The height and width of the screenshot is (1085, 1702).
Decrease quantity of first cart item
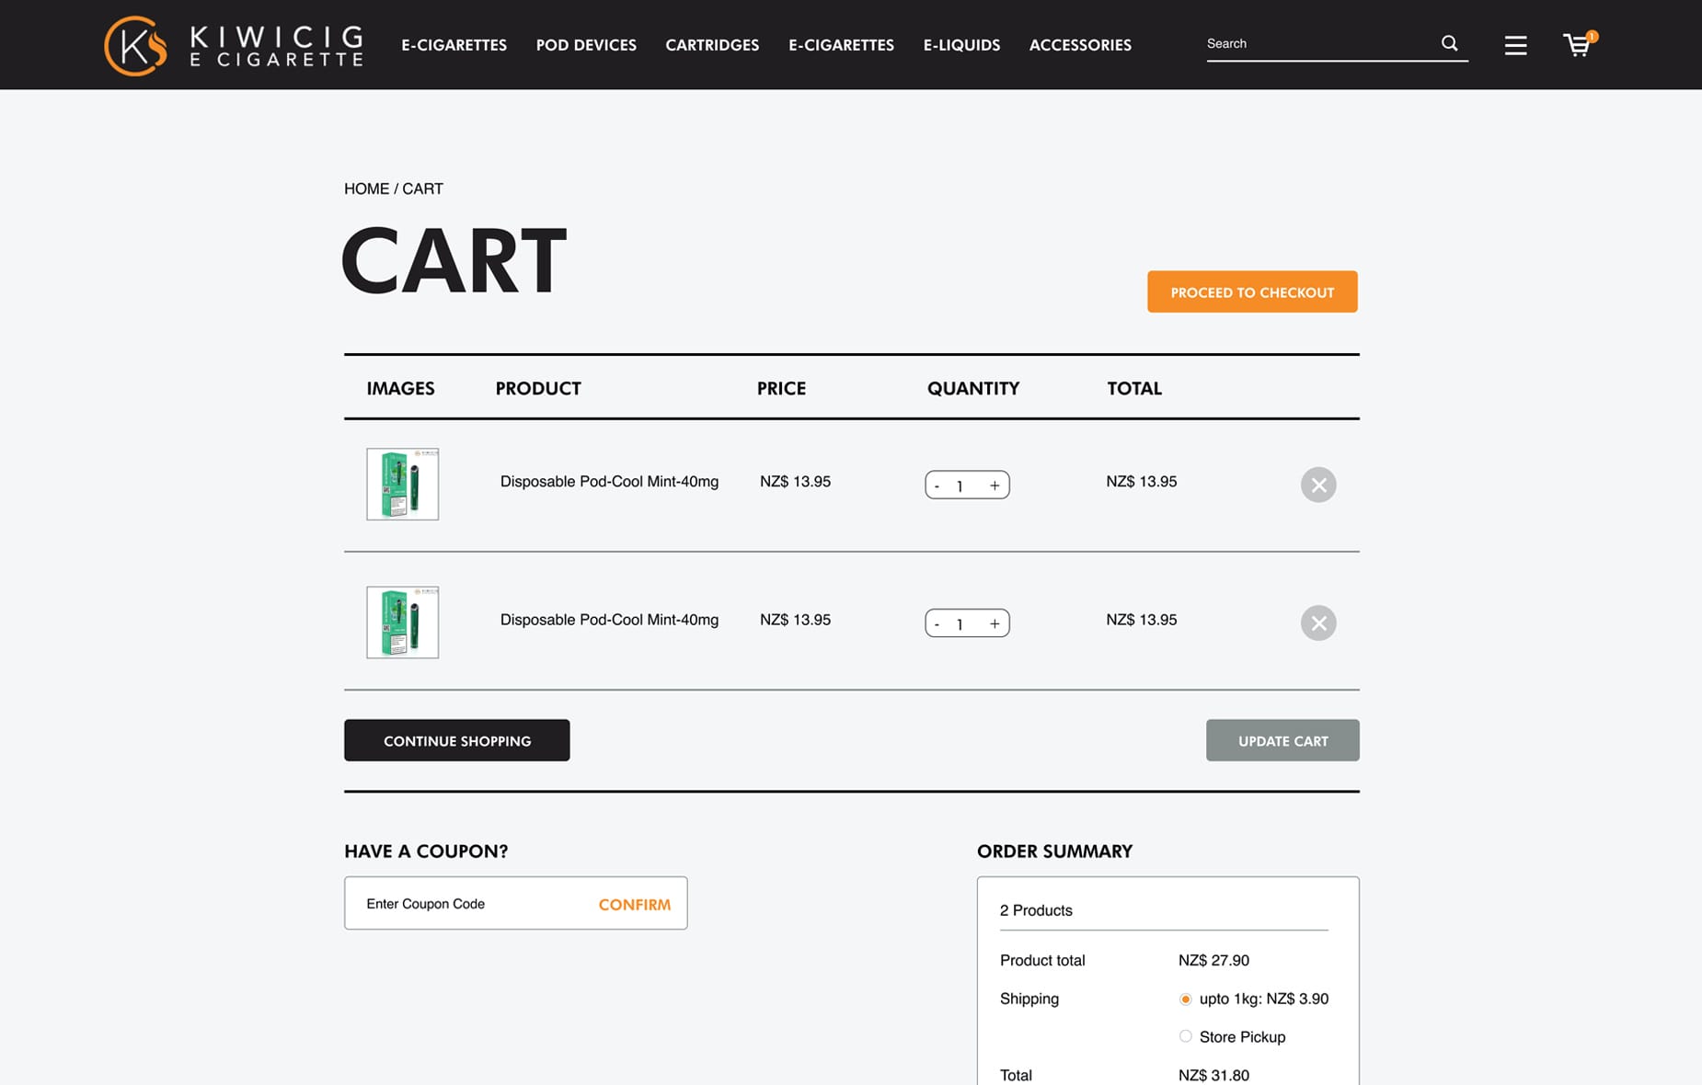pos(937,485)
